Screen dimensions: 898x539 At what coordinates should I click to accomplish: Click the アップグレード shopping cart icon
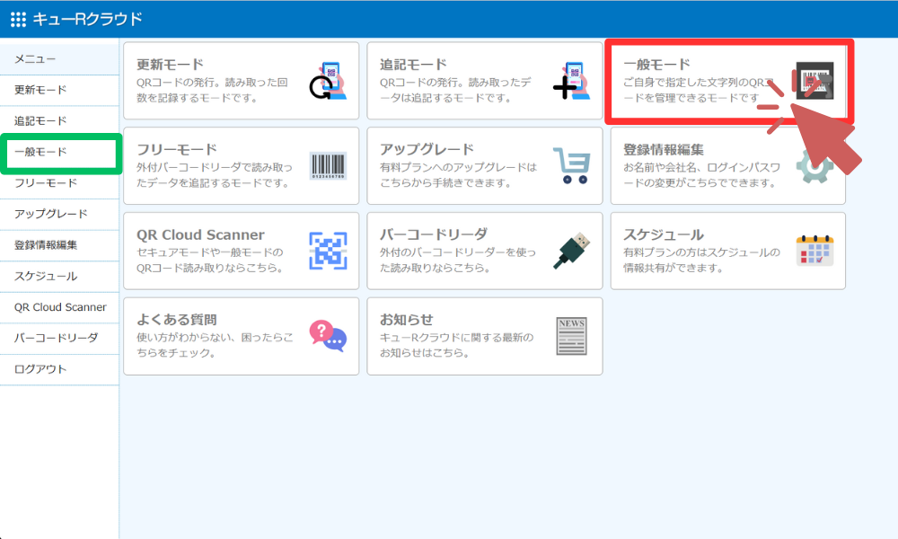(571, 165)
